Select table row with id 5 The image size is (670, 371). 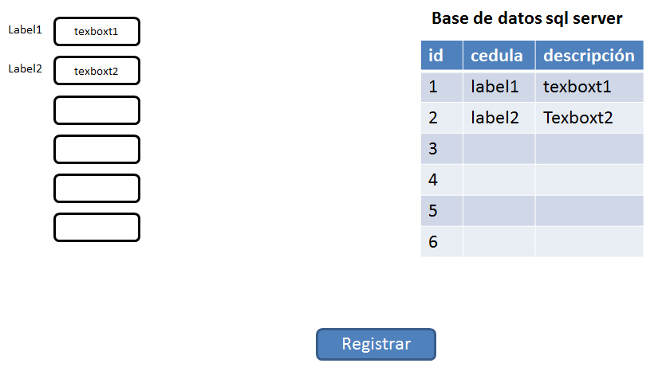pyautogui.click(x=532, y=211)
